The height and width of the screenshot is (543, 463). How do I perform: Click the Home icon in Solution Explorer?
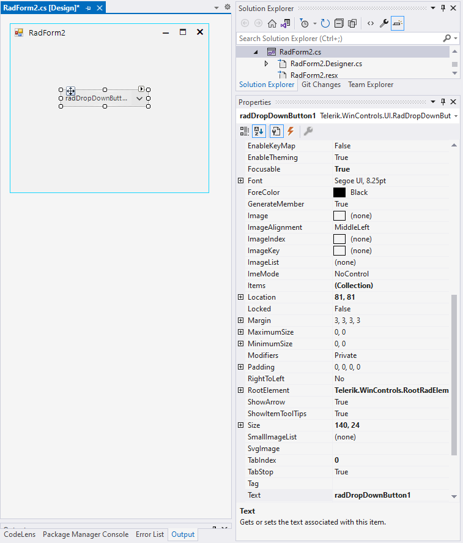coord(272,23)
